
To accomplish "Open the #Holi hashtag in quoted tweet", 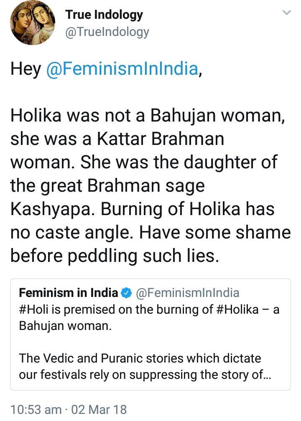I will pyautogui.click(x=33, y=309).
